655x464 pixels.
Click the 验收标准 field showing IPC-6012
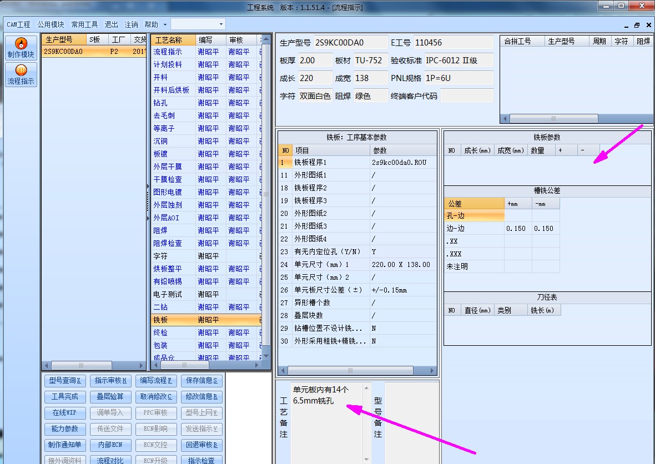pyautogui.click(x=458, y=60)
